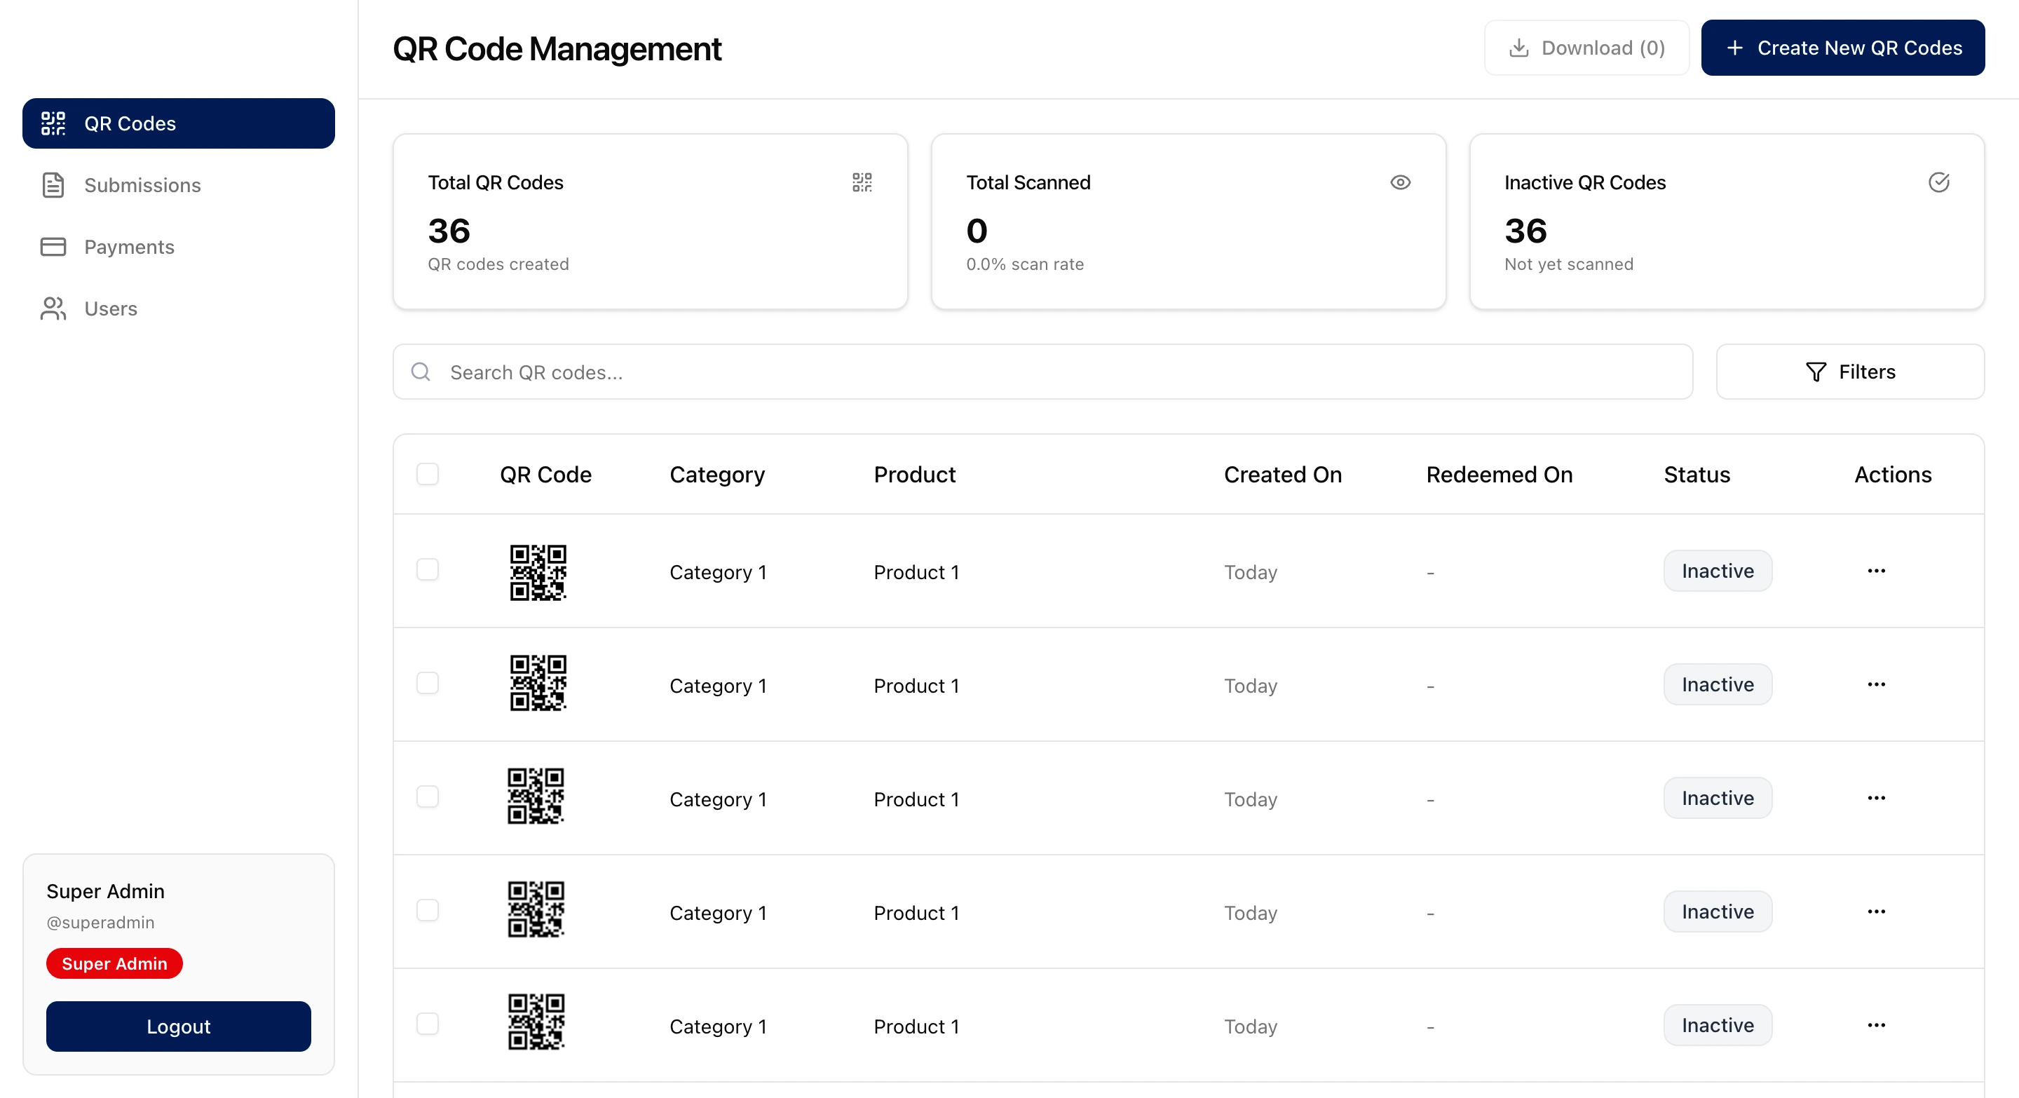
Task: Open the Filters panel
Action: (1850, 372)
